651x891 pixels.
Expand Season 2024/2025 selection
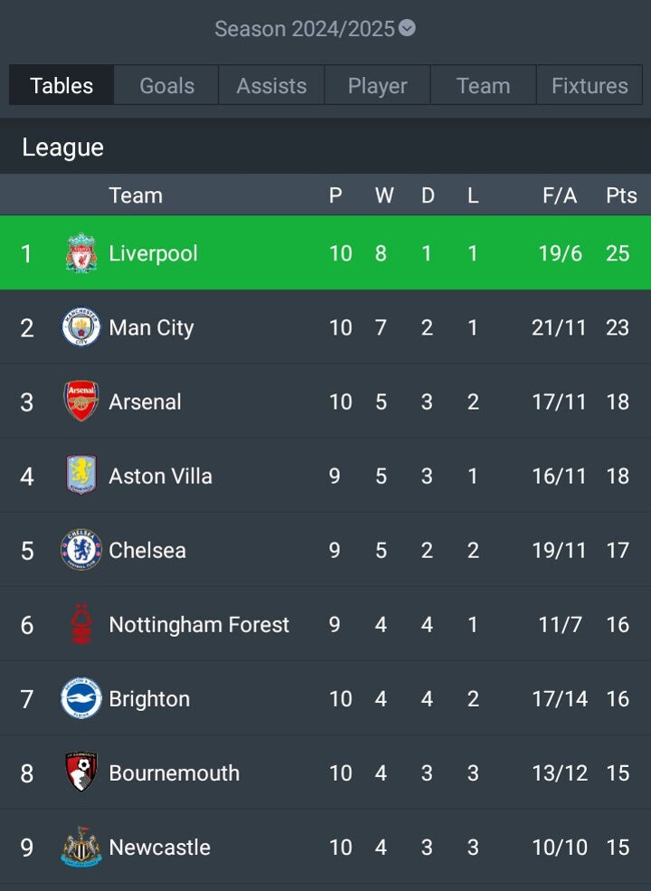pos(305,29)
